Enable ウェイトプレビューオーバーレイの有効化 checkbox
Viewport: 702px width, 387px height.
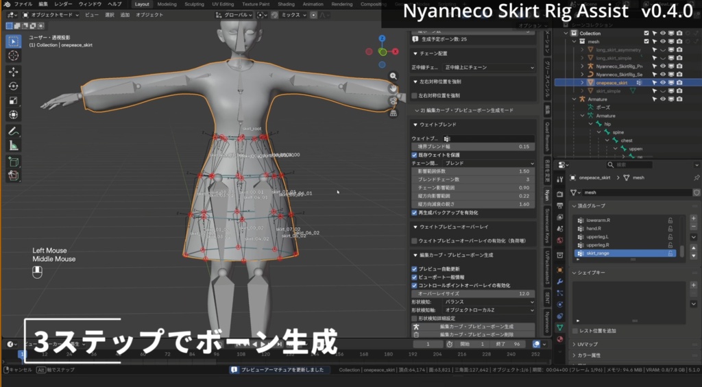click(414, 240)
